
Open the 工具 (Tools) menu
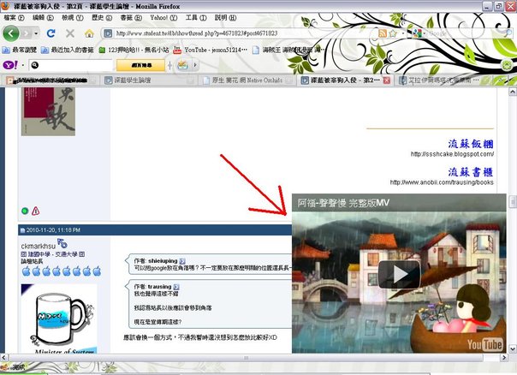(196, 17)
